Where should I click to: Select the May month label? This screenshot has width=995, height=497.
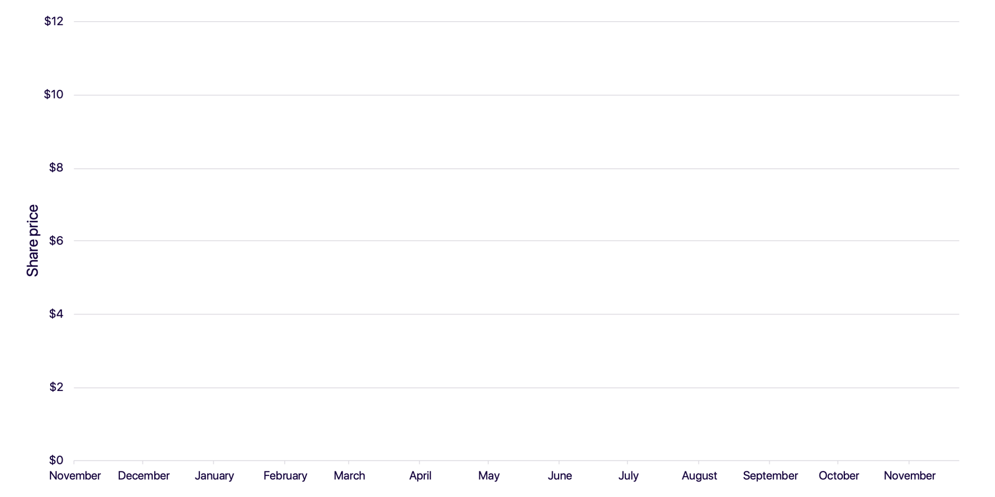click(489, 475)
